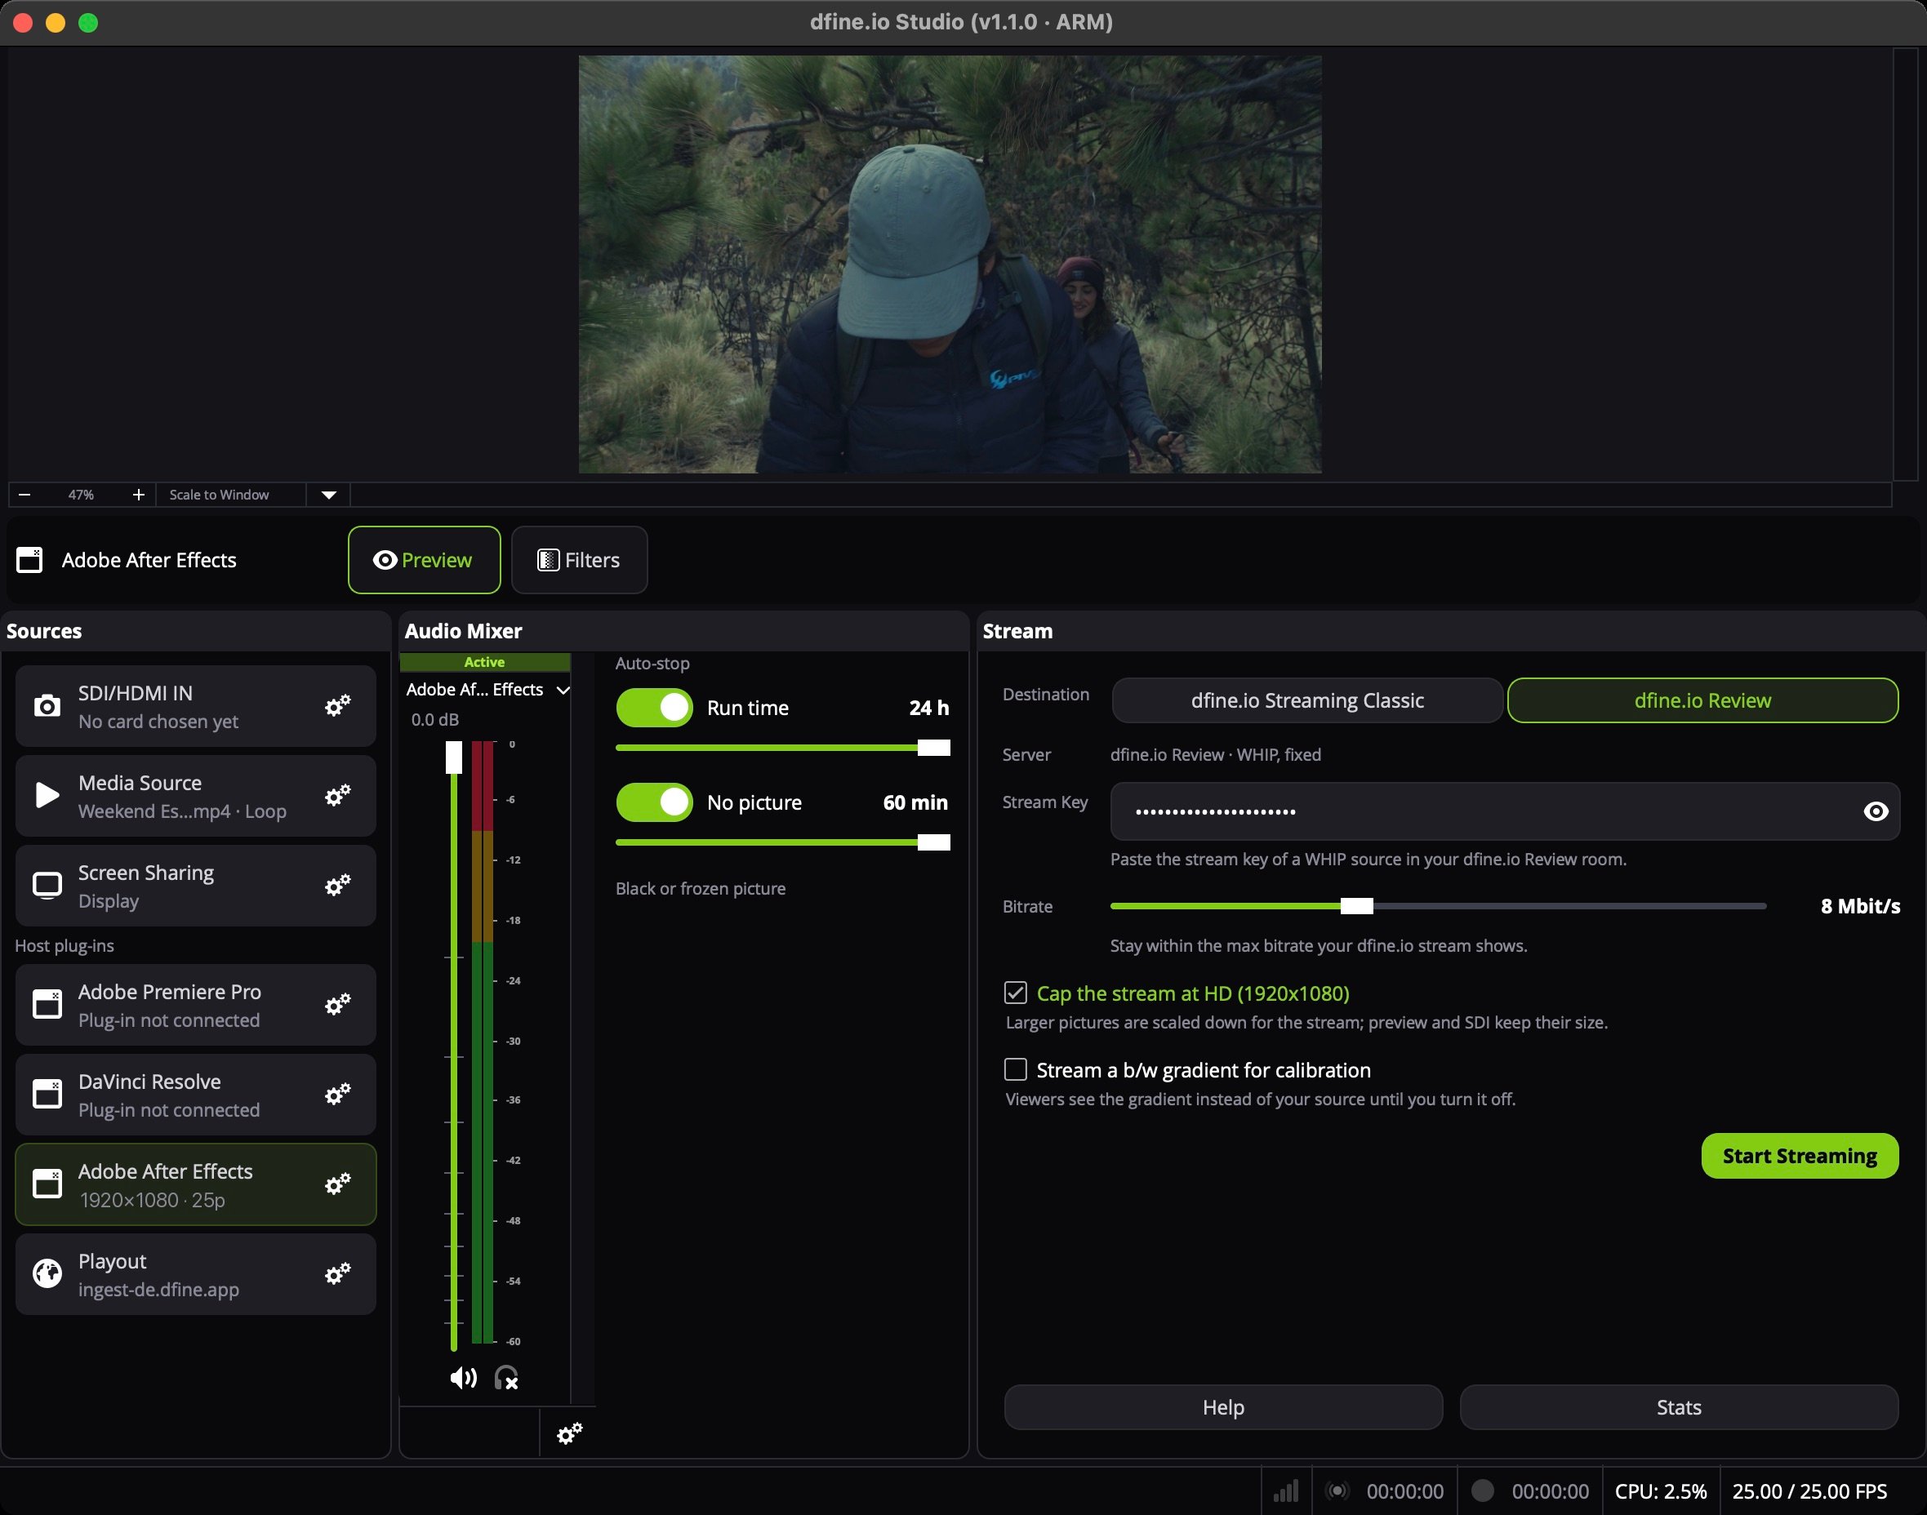Viewport: 1927px width, 1515px height.
Task: Click into the Stream Key input field
Action: [1505, 811]
